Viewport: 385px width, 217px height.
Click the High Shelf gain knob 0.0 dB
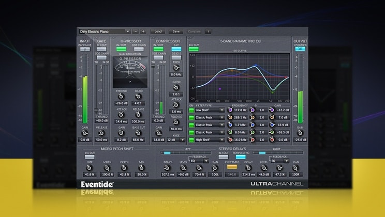(272, 139)
